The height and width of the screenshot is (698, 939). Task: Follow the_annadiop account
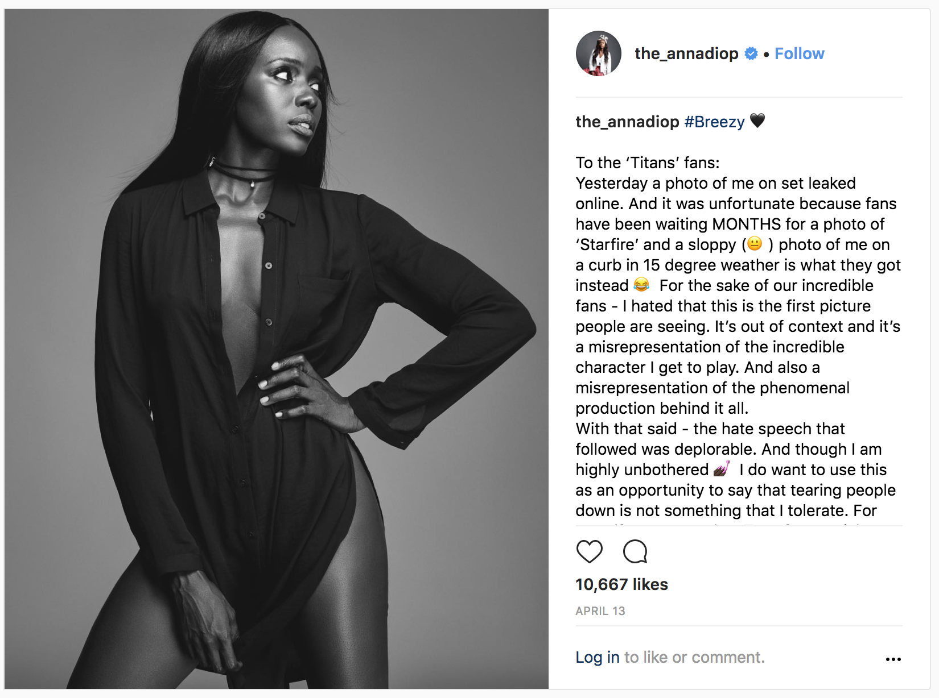(x=799, y=53)
